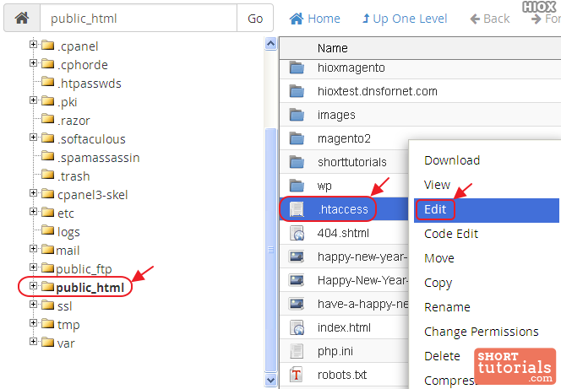Open cpanel3-skel in folder tree
This screenshot has height=389, width=561.
93,195
